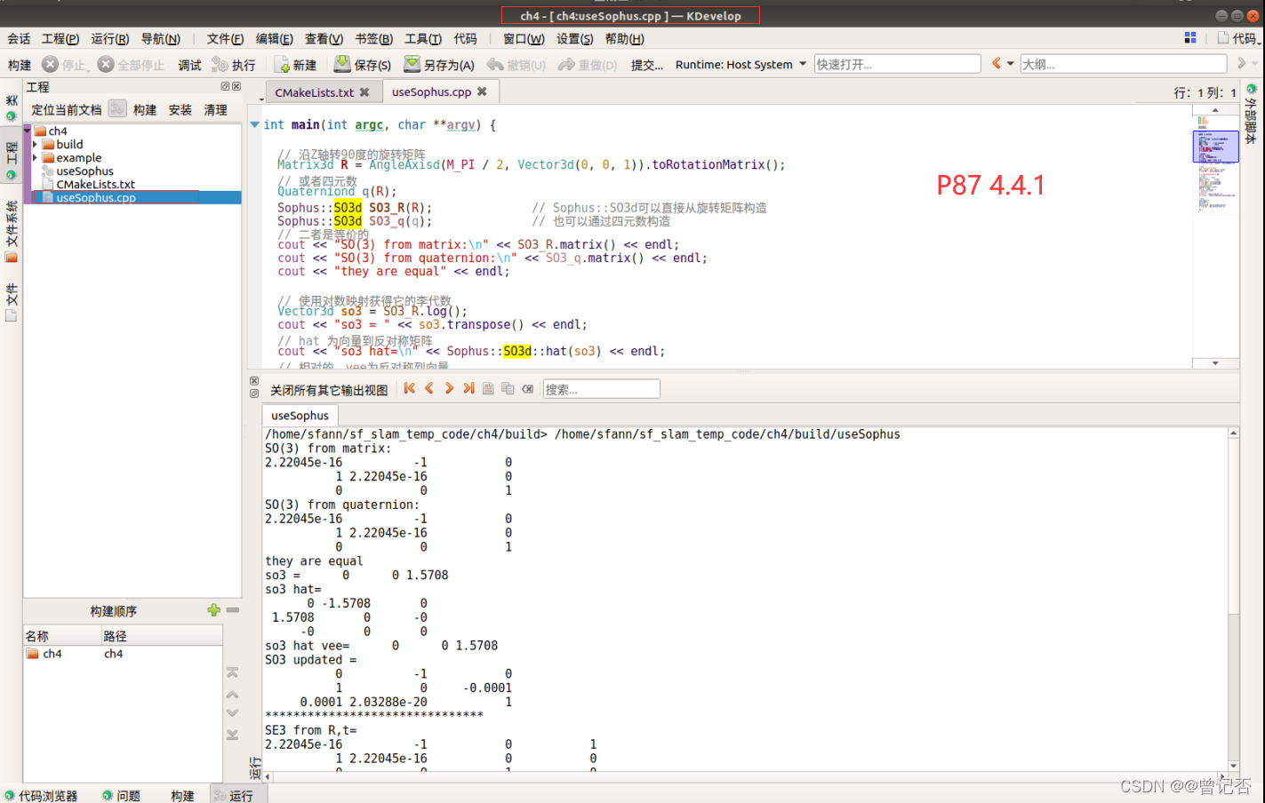Open the 代码 area dropdown

(1238, 38)
